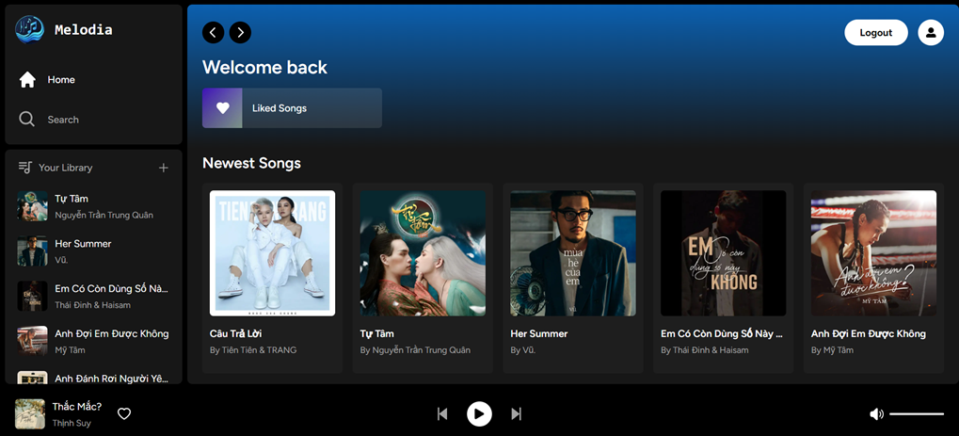Select Anh Đợi Em Được Không in library
Viewport: 959px width, 436px height.
(x=112, y=333)
